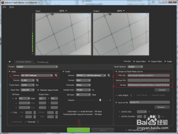Screen dimensions: 178x134
Task: Disable the Input Video preview checkbox
Action: pos(134,61)
